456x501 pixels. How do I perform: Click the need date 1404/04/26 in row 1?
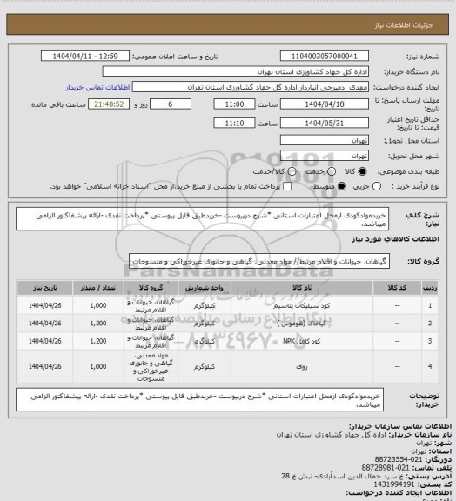tap(44, 306)
